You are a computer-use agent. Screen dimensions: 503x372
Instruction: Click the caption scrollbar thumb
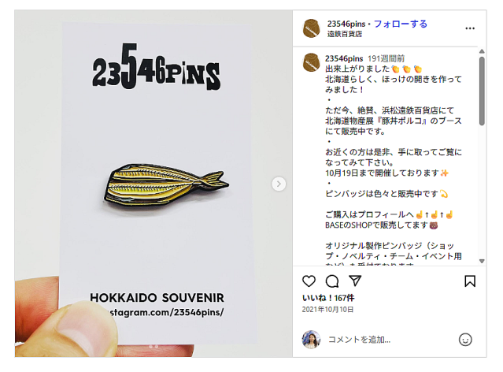(x=482, y=91)
